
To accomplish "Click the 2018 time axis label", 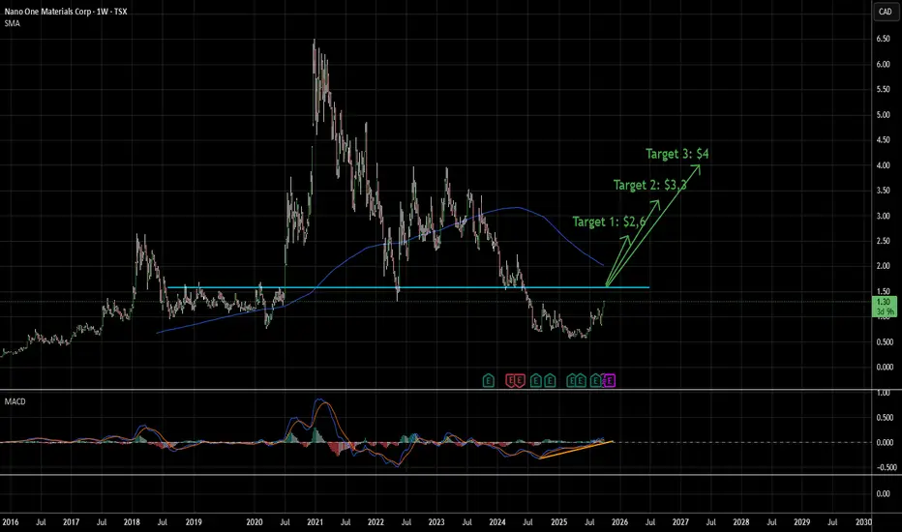I will (x=132, y=522).
